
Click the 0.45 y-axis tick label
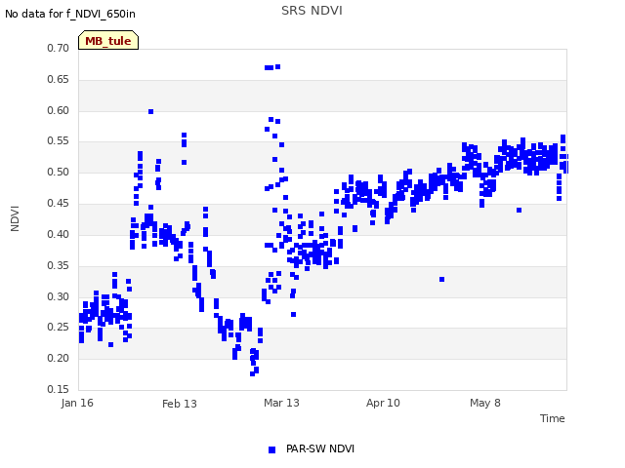pos(59,203)
